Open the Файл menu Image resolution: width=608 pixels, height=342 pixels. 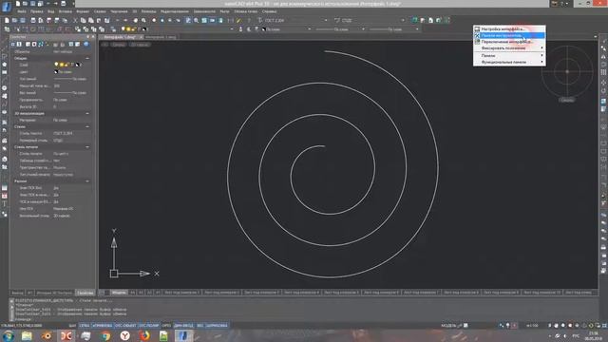coord(22,11)
